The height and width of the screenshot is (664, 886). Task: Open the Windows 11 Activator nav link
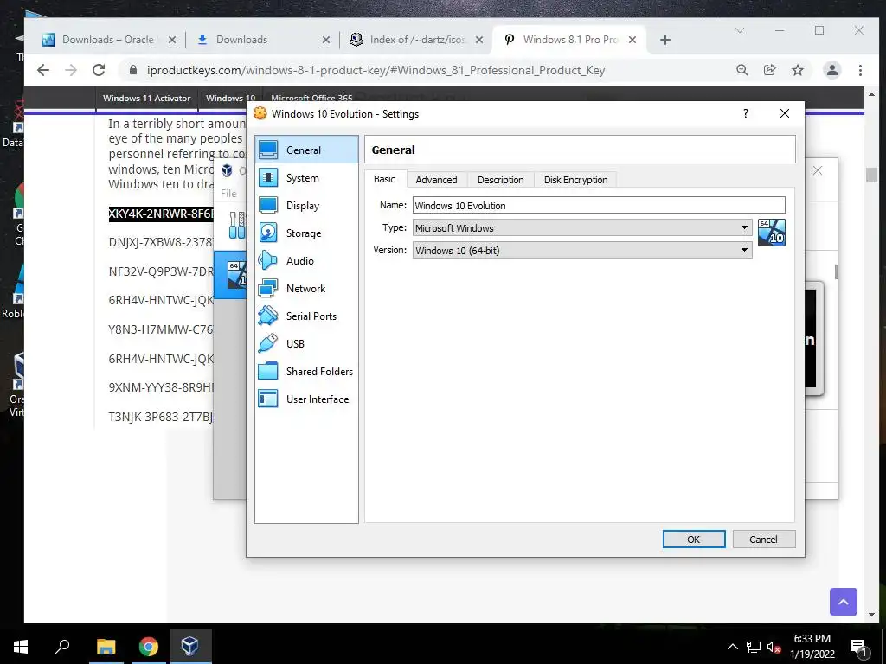click(146, 99)
